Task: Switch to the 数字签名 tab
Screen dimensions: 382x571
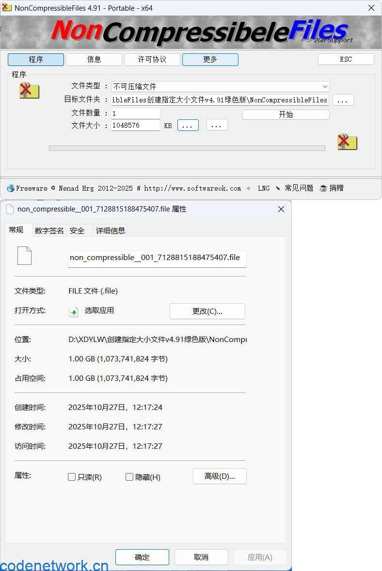Action: 49,231
